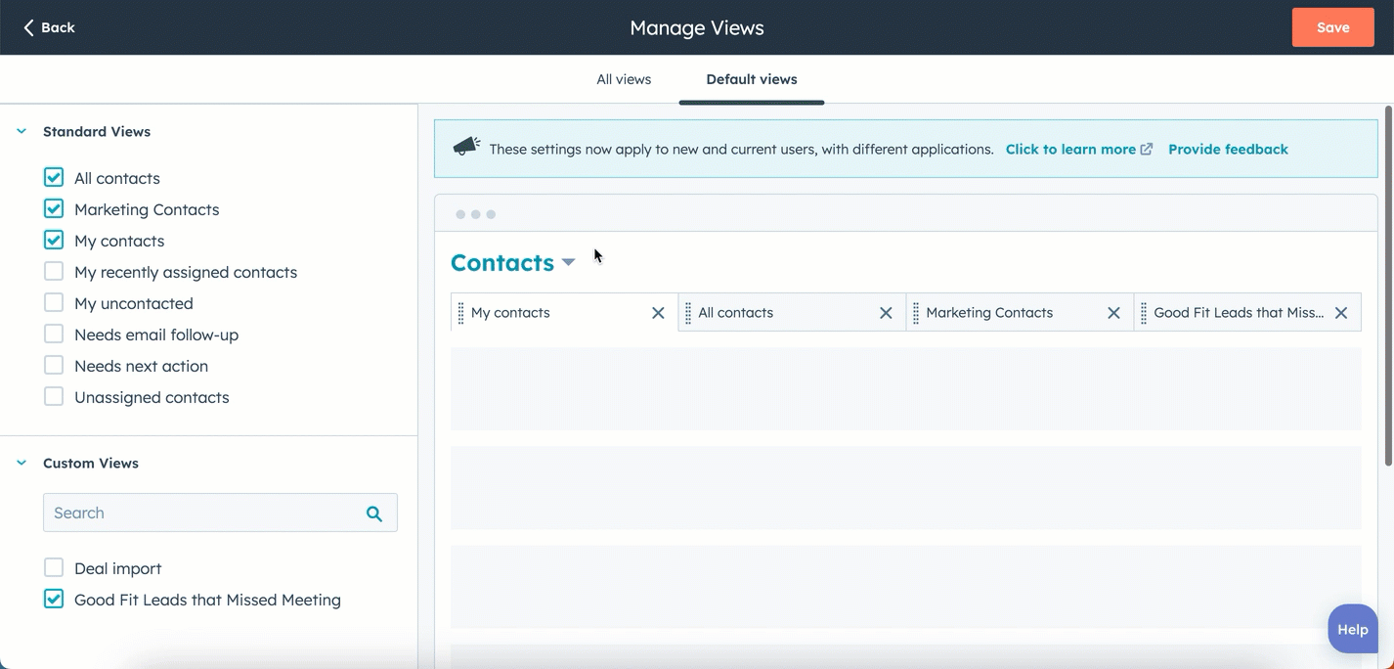Check the My uncontacted checkbox
This screenshot has height=669, width=1394.
pos(54,302)
